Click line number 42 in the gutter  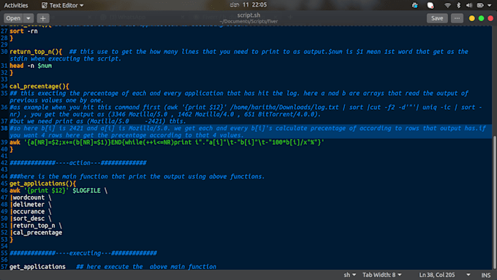4,163
